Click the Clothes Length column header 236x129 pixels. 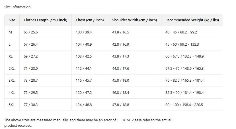[45, 20]
